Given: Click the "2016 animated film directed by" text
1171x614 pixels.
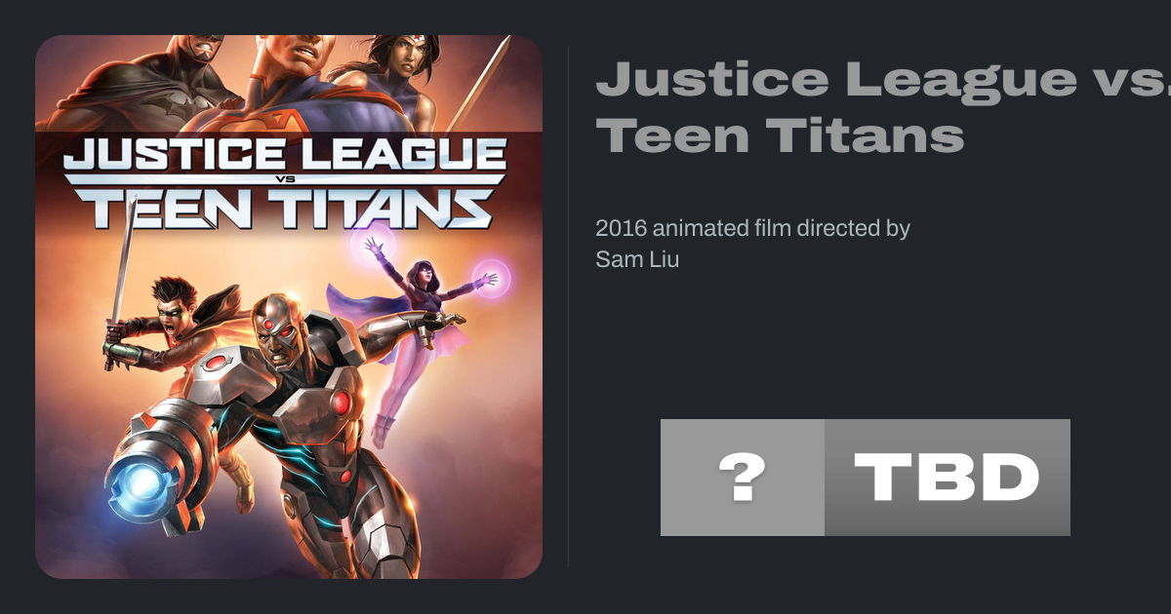Looking at the screenshot, I should 752,229.
